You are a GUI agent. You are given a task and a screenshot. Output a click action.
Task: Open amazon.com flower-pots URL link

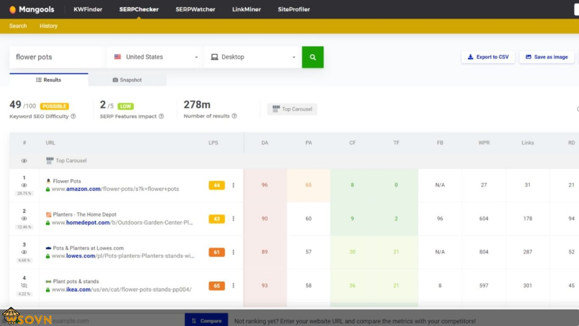click(x=115, y=189)
